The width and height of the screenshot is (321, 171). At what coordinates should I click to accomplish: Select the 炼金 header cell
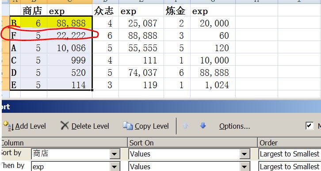pos(177,10)
